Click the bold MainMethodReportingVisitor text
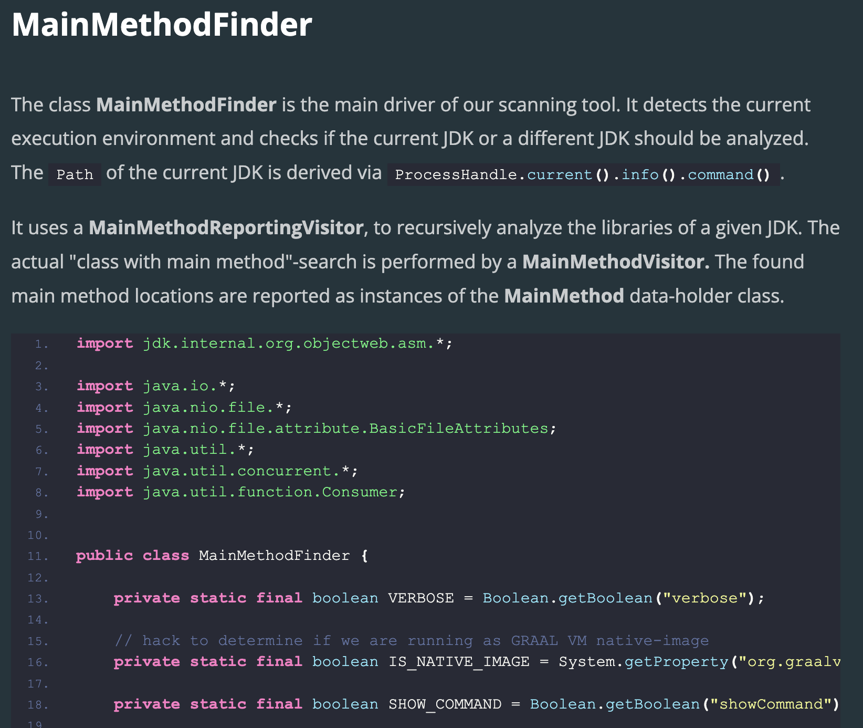The height and width of the screenshot is (728, 863). click(x=226, y=227)
